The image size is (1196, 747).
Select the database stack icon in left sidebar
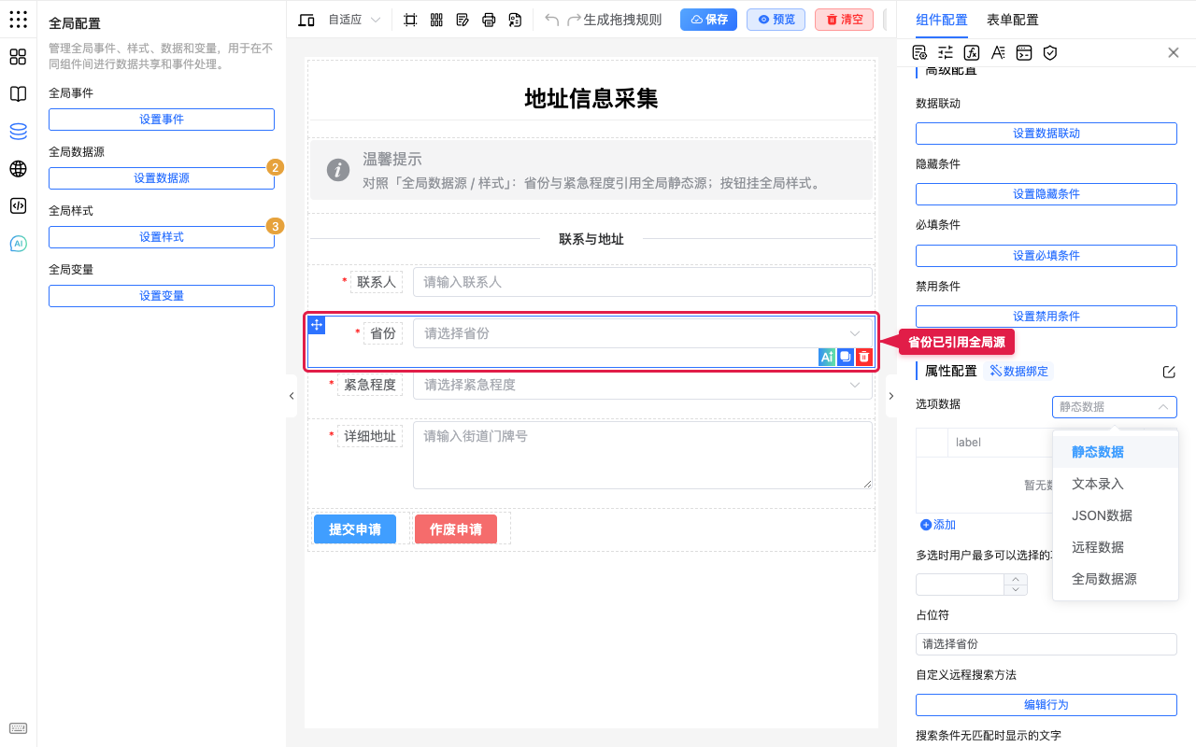coord(18,132)
